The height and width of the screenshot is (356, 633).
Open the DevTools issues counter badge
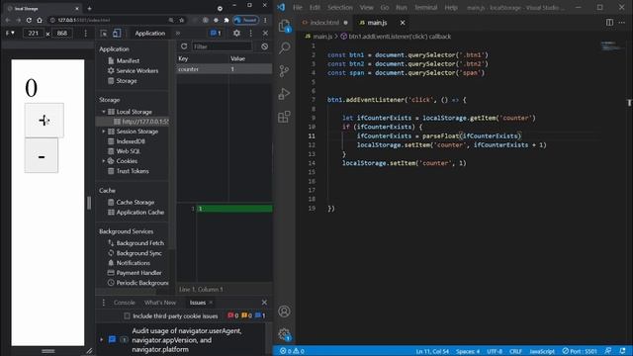(x=216, y=33)
